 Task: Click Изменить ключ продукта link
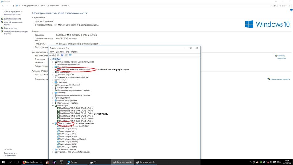(x=280, y=79)
